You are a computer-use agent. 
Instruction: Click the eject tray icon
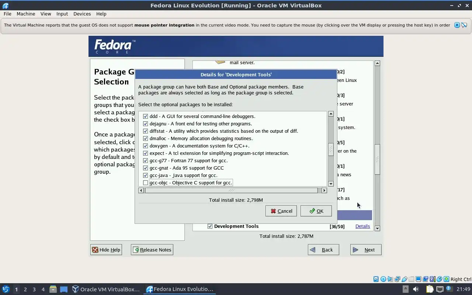[x=405, y=289]
